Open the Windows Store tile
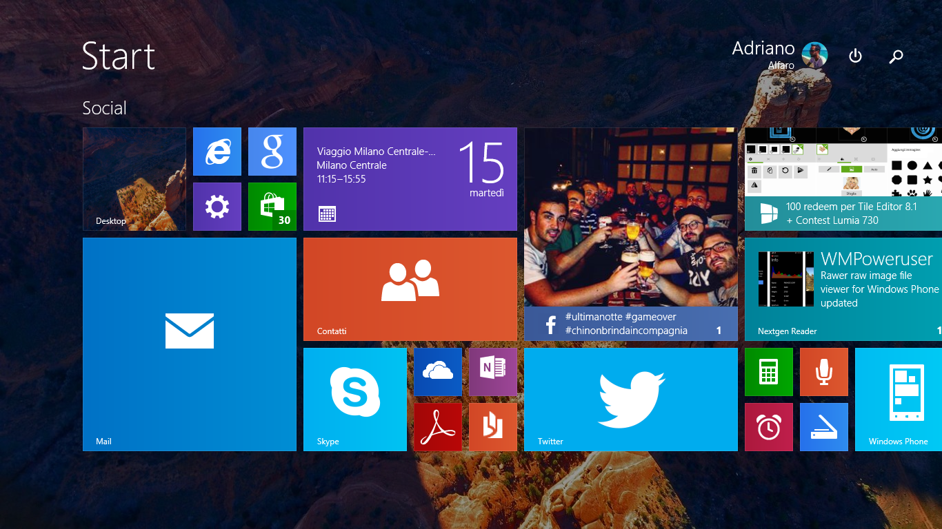The height and width of the screenshot is (529, 942). pos(272,207)
